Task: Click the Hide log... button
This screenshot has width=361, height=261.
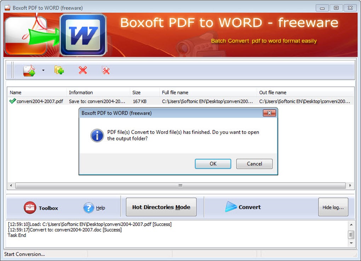Action: [x=333, y=207]
